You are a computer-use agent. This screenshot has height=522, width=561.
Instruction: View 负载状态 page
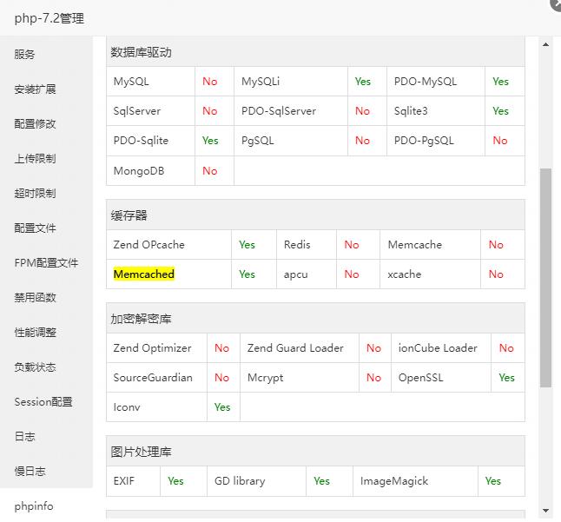tap(35, 367)
